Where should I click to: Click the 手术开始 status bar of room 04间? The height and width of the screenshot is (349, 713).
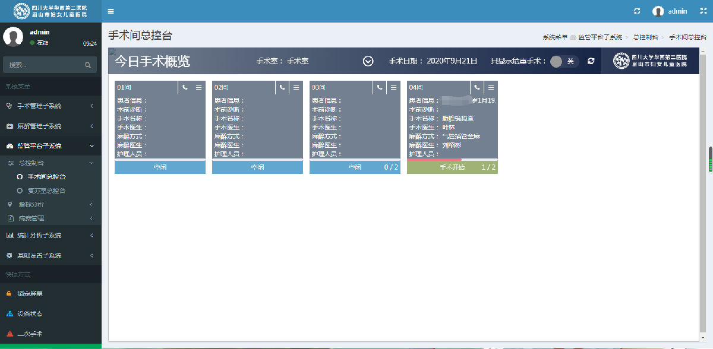click(452, 167)
